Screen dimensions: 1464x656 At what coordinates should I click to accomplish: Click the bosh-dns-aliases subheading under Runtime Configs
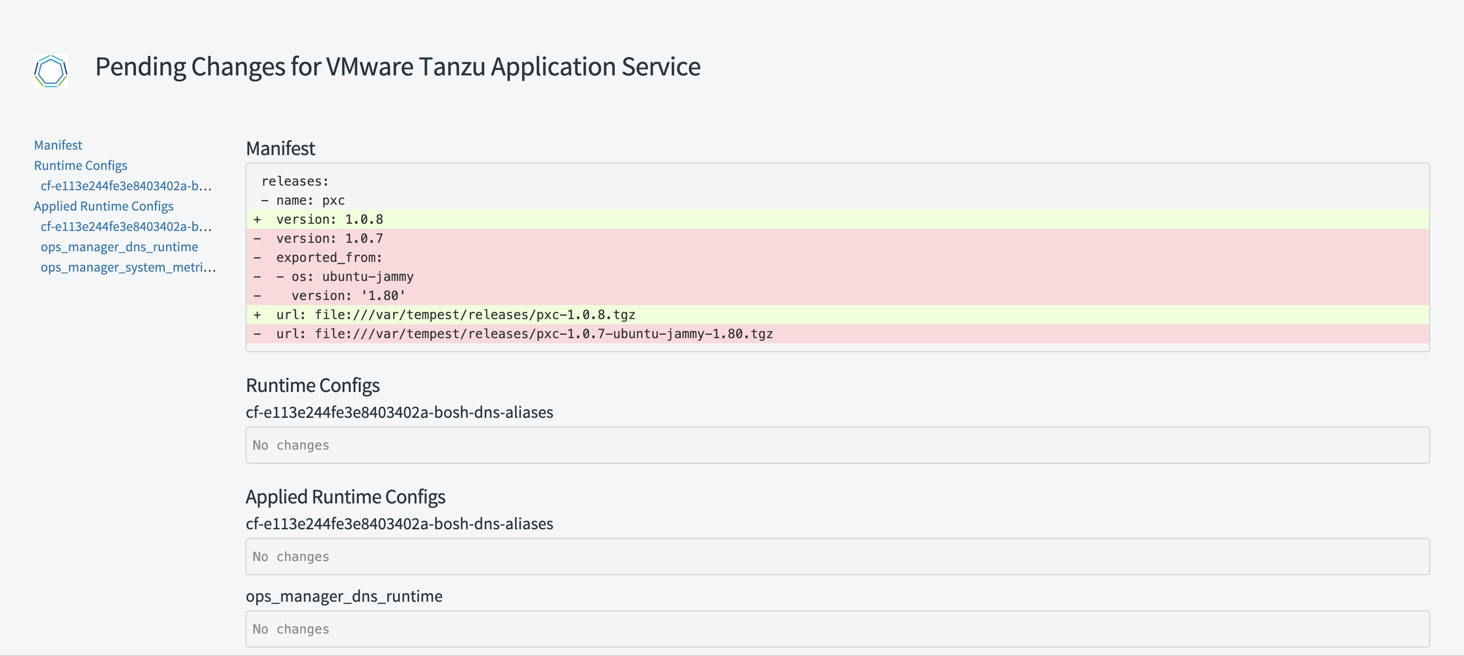(399, 412)
